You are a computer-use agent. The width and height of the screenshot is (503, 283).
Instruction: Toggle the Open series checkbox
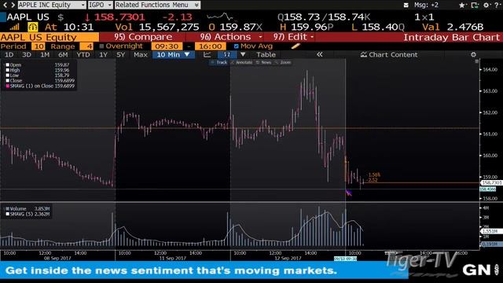click(7, 64)
